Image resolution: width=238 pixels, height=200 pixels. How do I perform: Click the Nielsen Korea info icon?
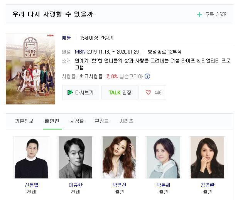[147, 76]
